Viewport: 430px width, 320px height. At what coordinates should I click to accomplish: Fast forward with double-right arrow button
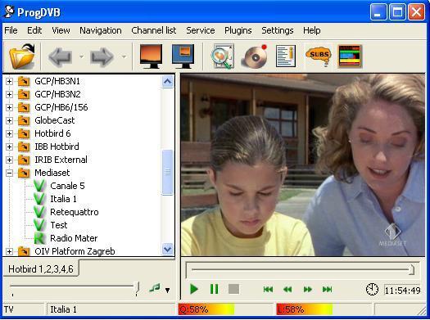pos(308,290)
